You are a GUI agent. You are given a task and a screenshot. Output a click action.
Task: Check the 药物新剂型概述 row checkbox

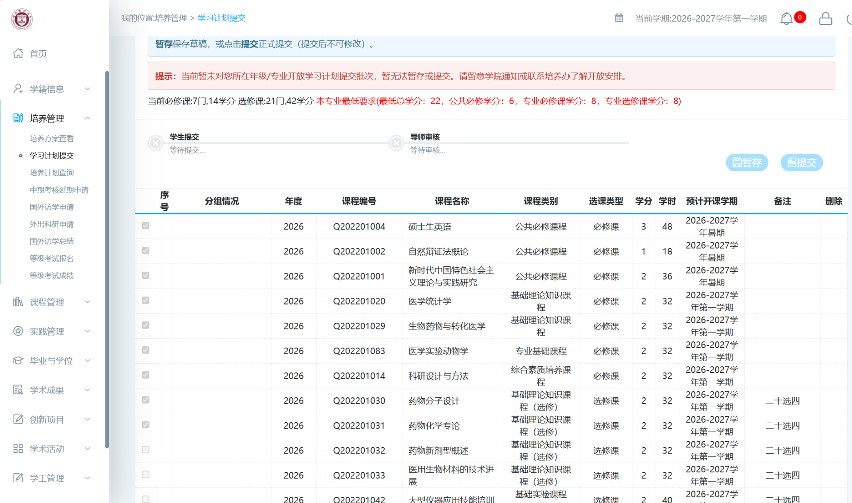[146, 449]
